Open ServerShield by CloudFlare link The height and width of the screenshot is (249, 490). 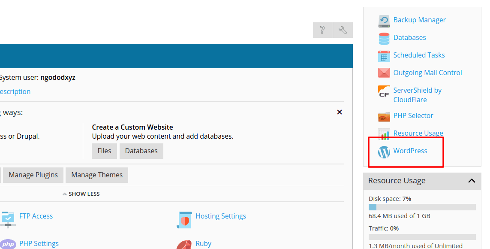pyautogui.click(x=417, y=95)
